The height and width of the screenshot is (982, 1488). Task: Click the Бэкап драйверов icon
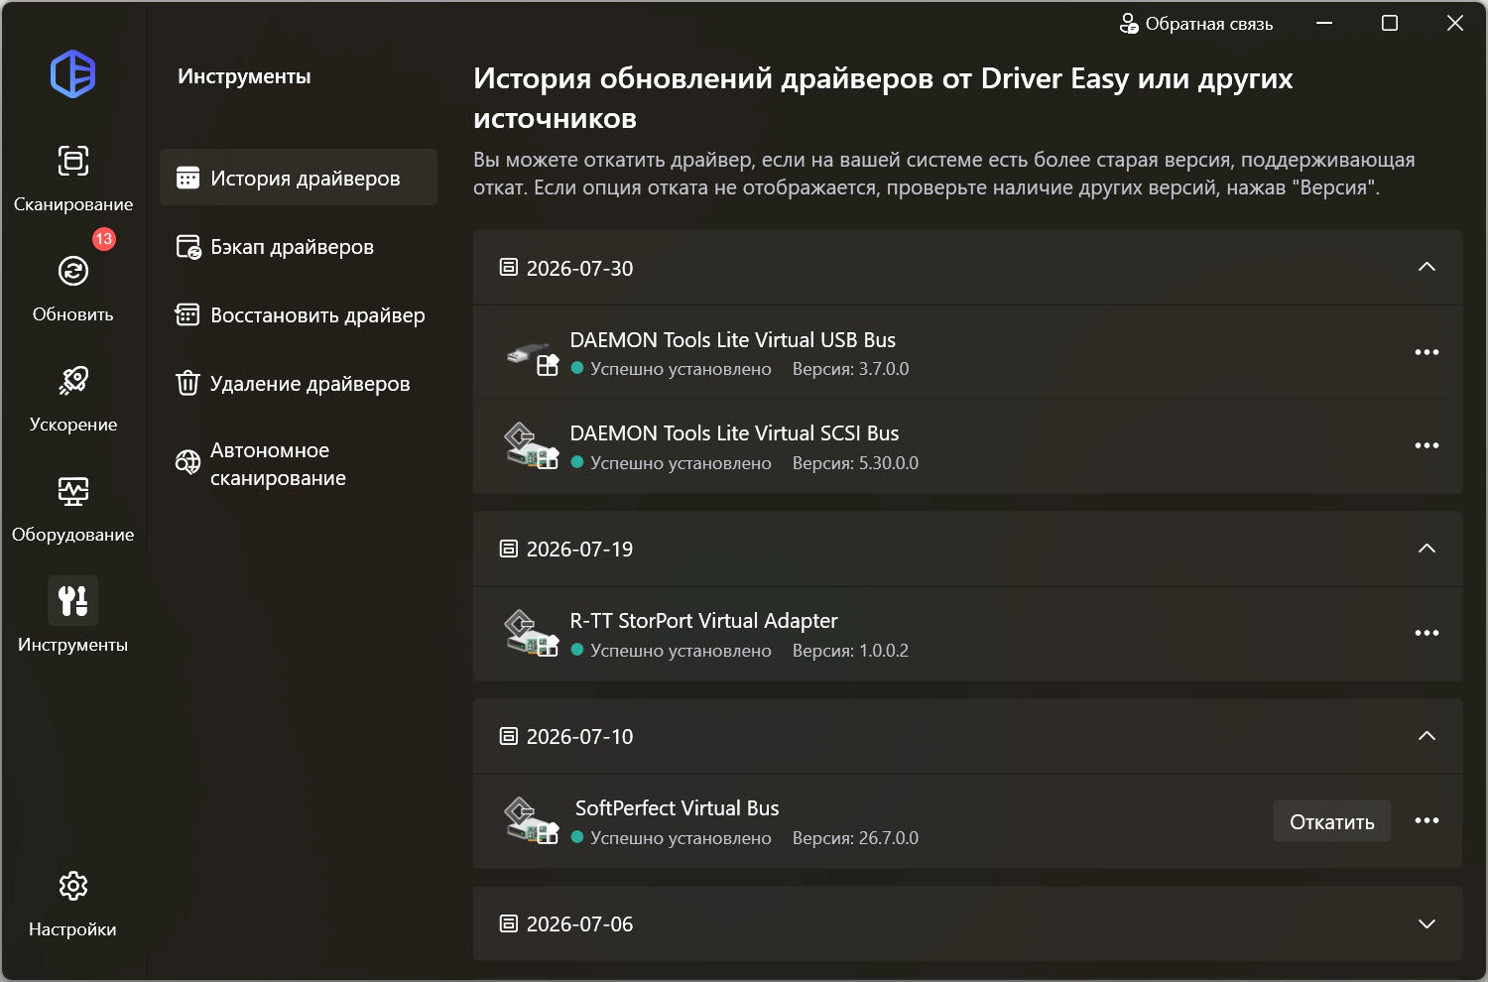(187, 246)
